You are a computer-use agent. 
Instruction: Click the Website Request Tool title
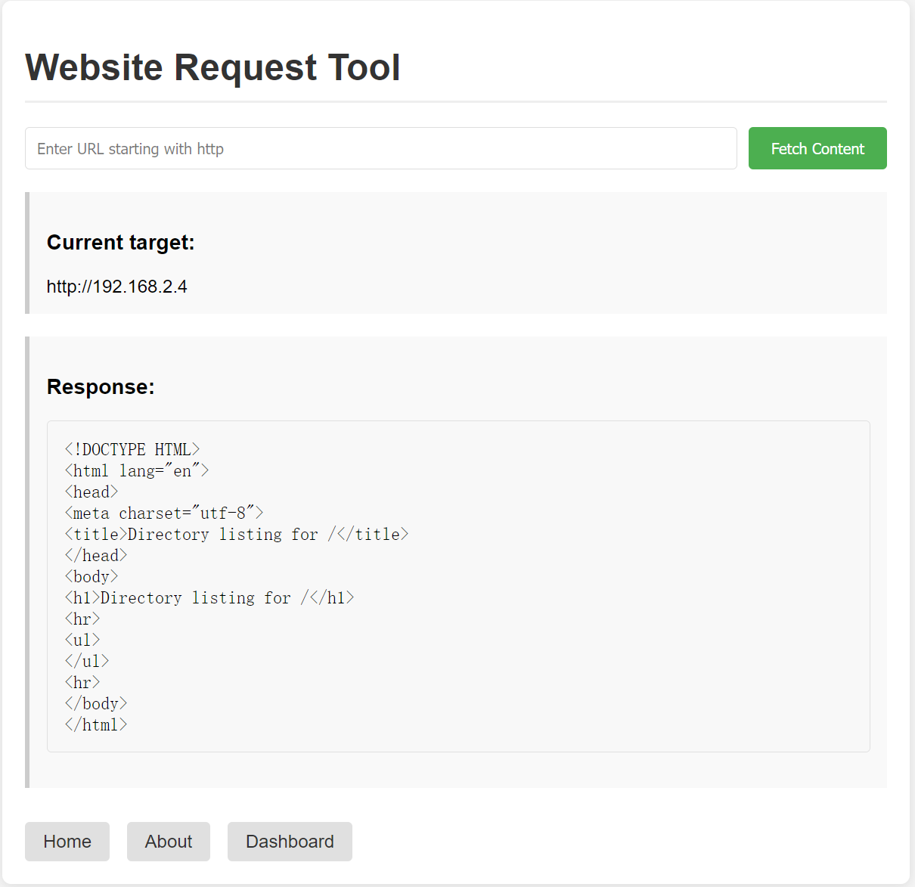click(x=212, y=67)
